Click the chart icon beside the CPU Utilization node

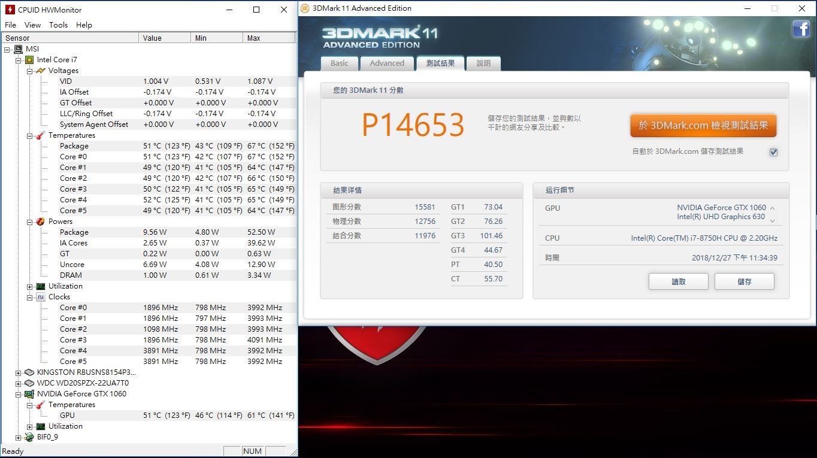click(x=40, y=286)
